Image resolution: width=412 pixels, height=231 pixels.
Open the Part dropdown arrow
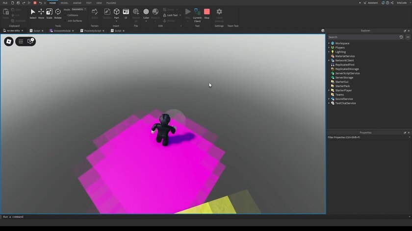[x=116, y=21]
